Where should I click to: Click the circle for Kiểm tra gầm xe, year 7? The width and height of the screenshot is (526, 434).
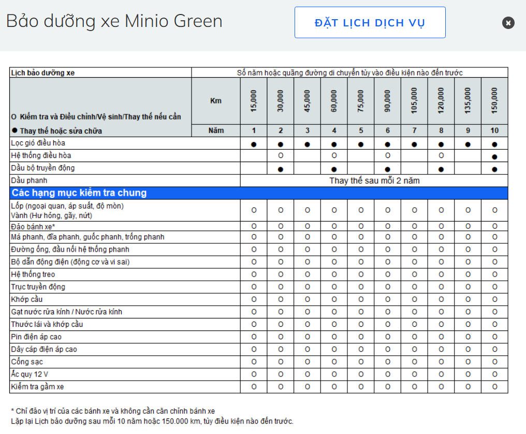(414, 386)
